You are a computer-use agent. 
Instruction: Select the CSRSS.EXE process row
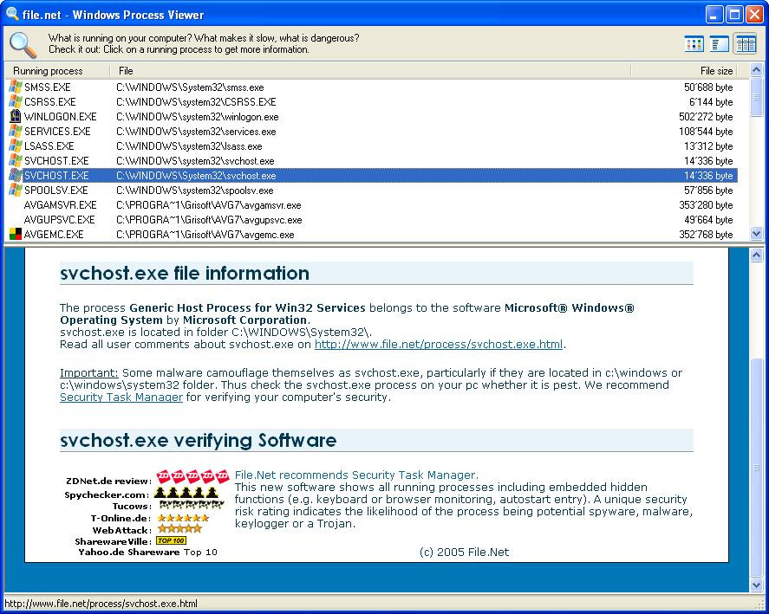pos(371,102)
